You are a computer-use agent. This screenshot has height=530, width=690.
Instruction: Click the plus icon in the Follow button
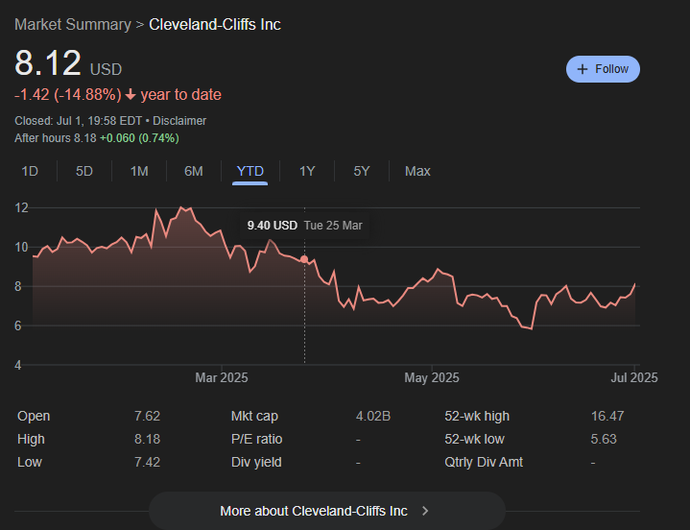pyautogui.click(x=583, y=69)
